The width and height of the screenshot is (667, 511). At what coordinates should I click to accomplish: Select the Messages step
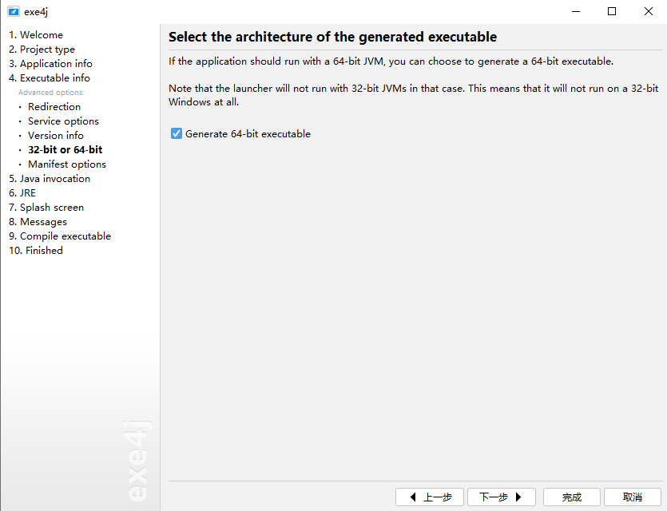[38, 222]
